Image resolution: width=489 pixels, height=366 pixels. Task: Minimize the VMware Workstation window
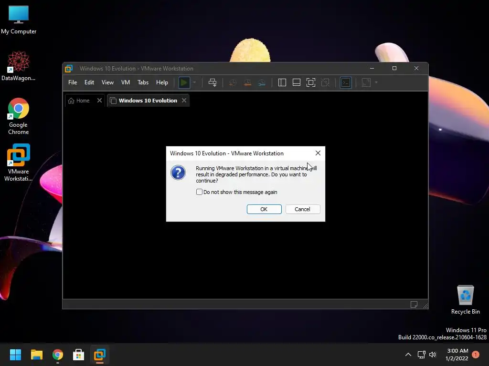[372, 68]
